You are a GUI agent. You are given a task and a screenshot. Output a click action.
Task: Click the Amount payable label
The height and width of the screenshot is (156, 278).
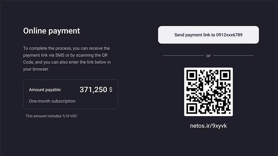coord(45,90)
